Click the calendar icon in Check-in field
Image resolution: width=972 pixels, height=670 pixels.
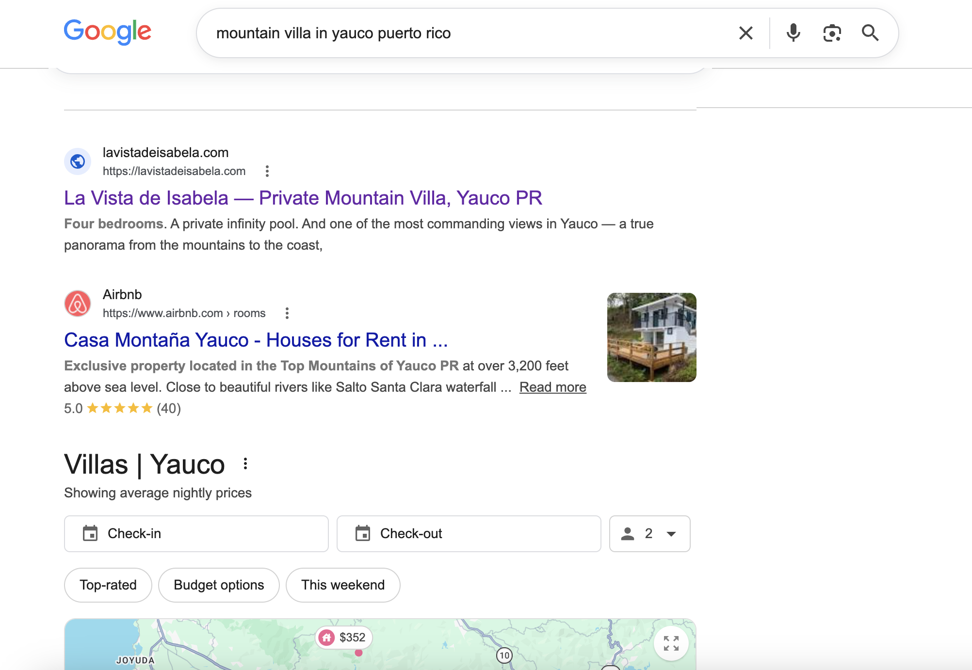(x=90, y=533)
